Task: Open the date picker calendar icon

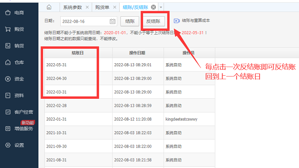Action: point(112,21)
